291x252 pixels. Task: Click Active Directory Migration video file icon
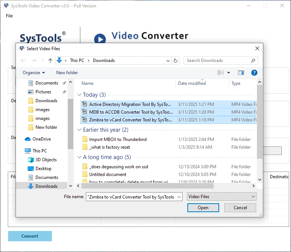(x=85, y=104)
